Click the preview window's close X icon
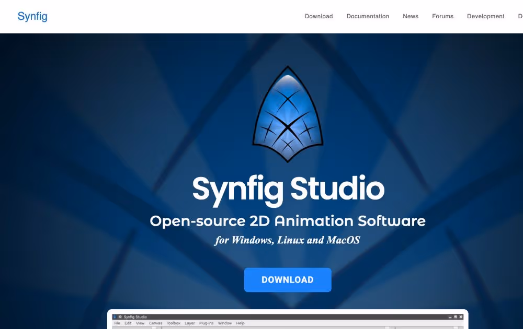Viewport: 523px width, 329px height. click(x=461, y=316)
